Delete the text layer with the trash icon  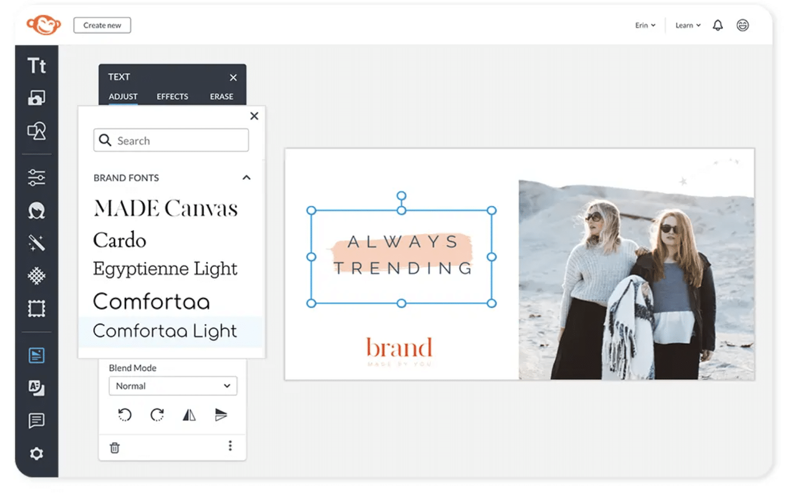[x=115, y=448]
